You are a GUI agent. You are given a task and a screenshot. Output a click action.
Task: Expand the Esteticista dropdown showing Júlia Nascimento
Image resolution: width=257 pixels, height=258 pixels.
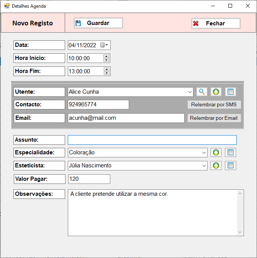click(204, 166)
